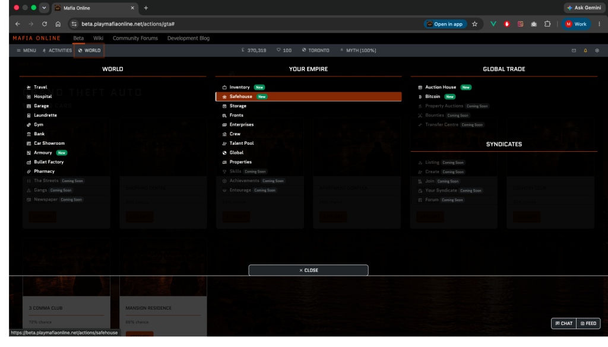Click the Car Showroom icon

[28, 144]
